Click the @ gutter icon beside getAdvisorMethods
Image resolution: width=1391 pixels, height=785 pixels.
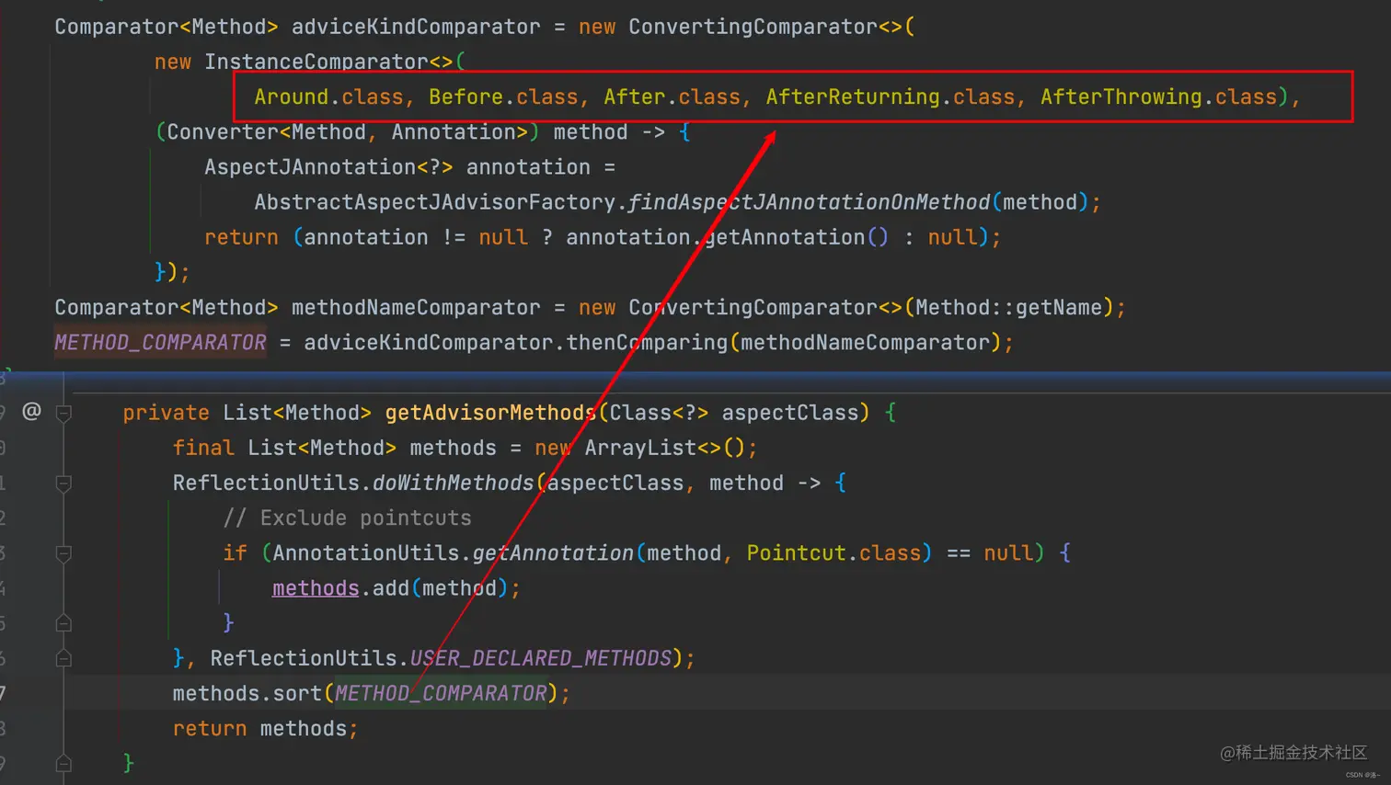[x=31, y=411]
